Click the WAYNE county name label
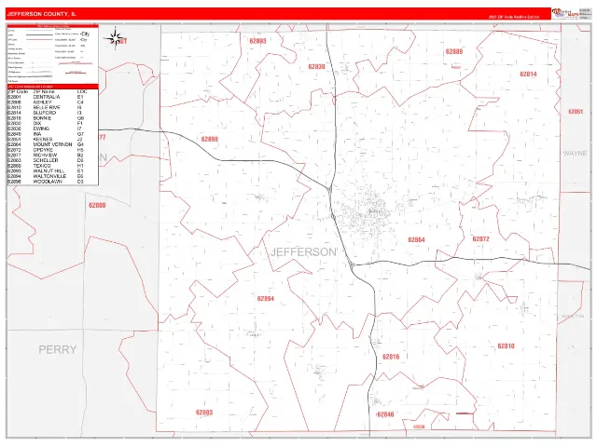 575,153
